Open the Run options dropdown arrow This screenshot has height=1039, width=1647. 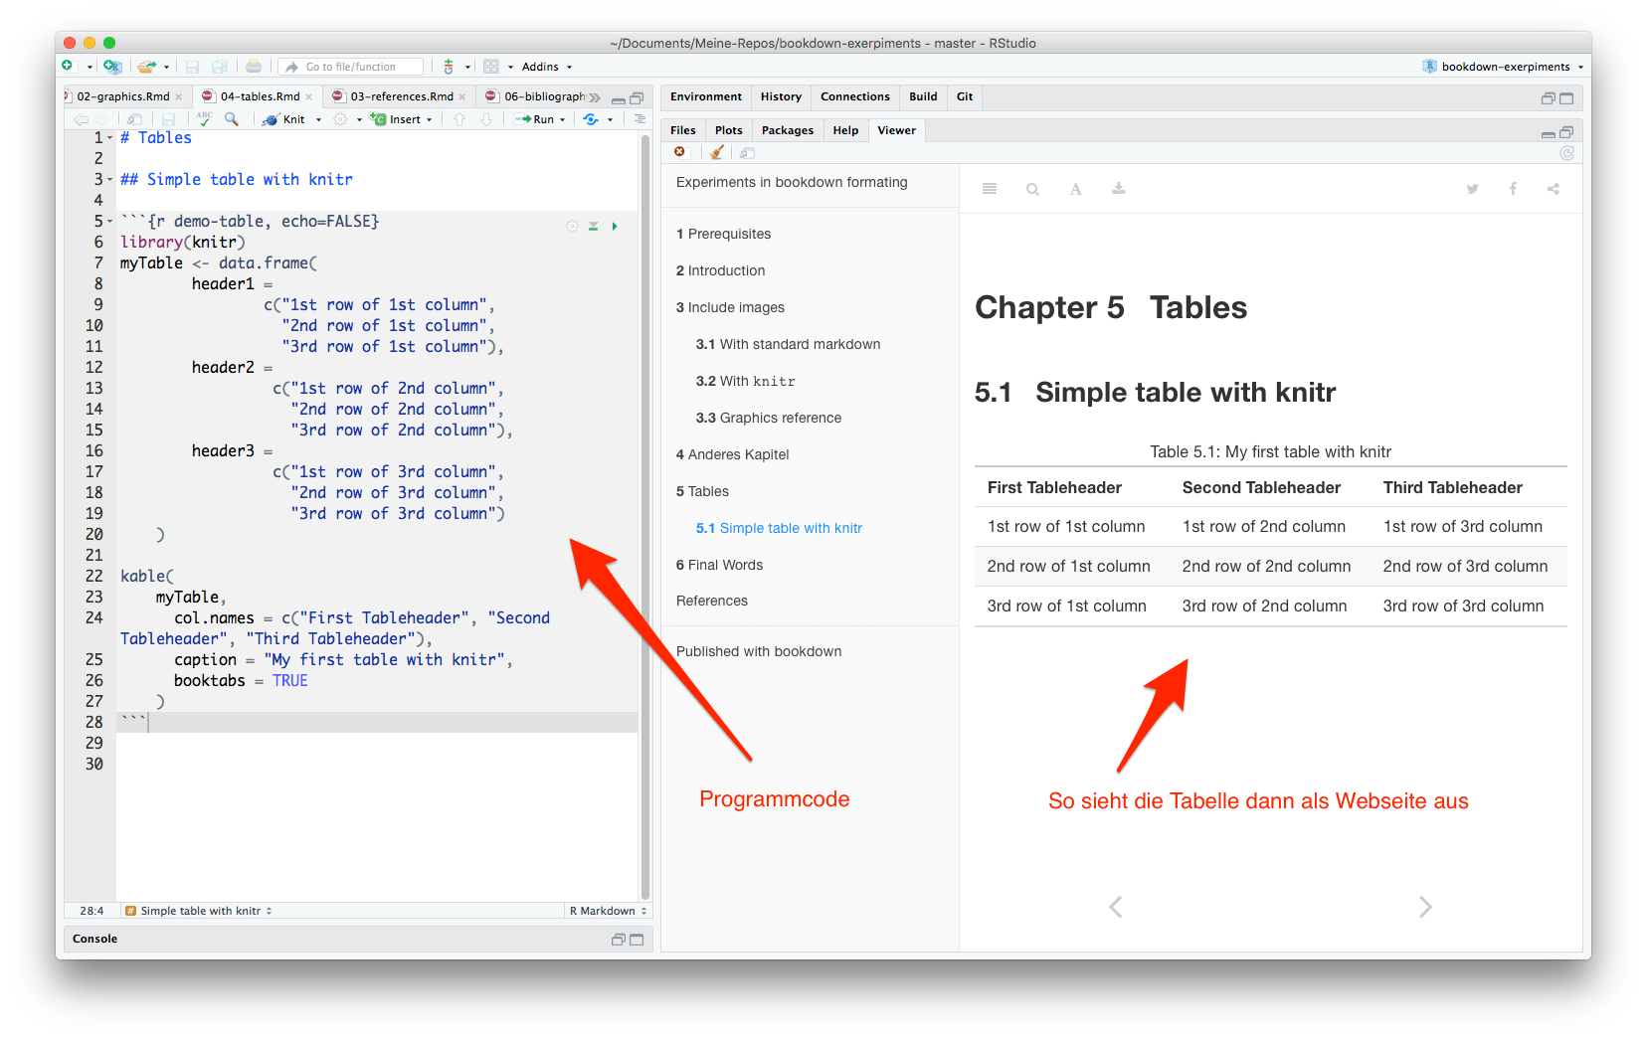point(562,120)
